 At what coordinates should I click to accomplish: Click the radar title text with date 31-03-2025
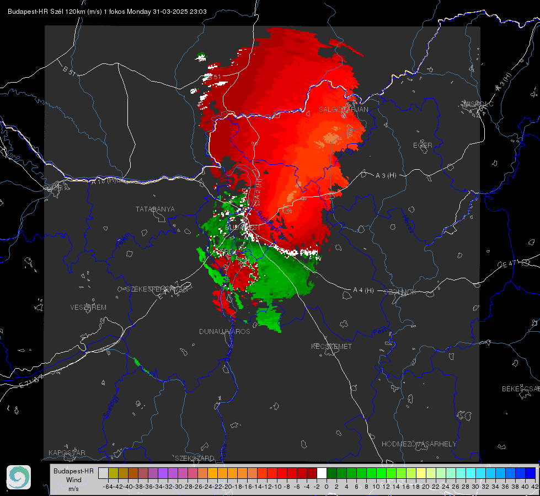pyautogui.click(x=107, y=12)
